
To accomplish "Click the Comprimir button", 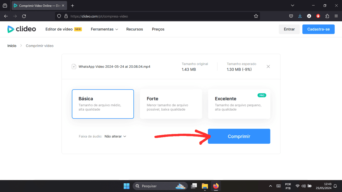I will coord(239,136).
